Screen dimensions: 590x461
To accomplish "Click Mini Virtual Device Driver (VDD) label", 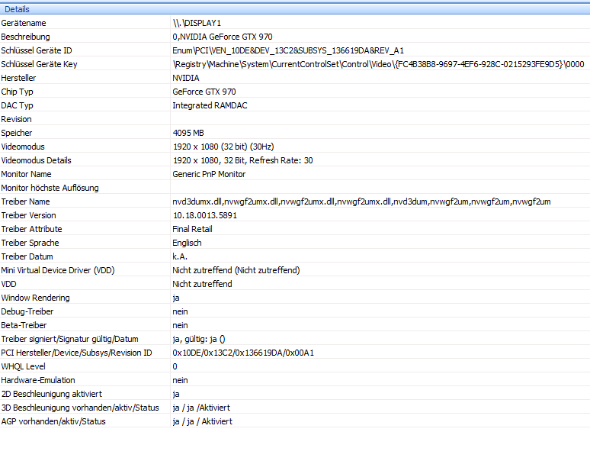I will point(58,270).
